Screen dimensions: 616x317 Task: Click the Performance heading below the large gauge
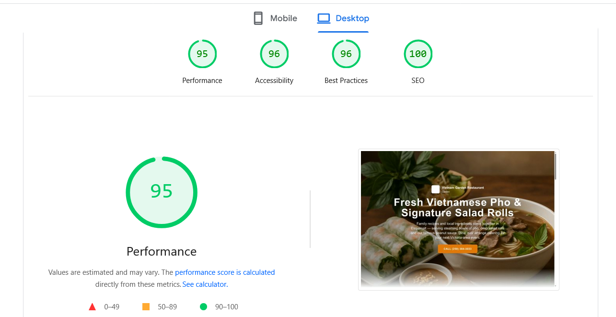161,251
